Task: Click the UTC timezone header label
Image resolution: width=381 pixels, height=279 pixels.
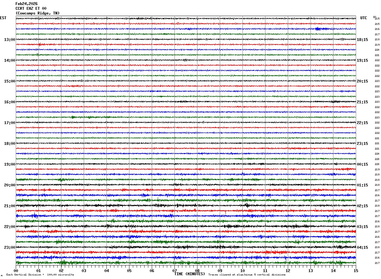Action: tap(364, 18)
